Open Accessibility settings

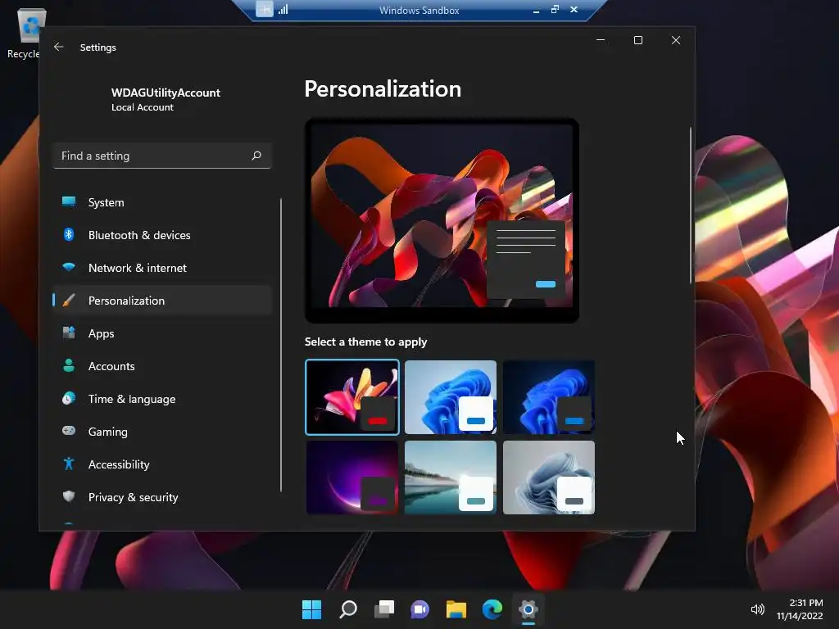tap(162, 464)
